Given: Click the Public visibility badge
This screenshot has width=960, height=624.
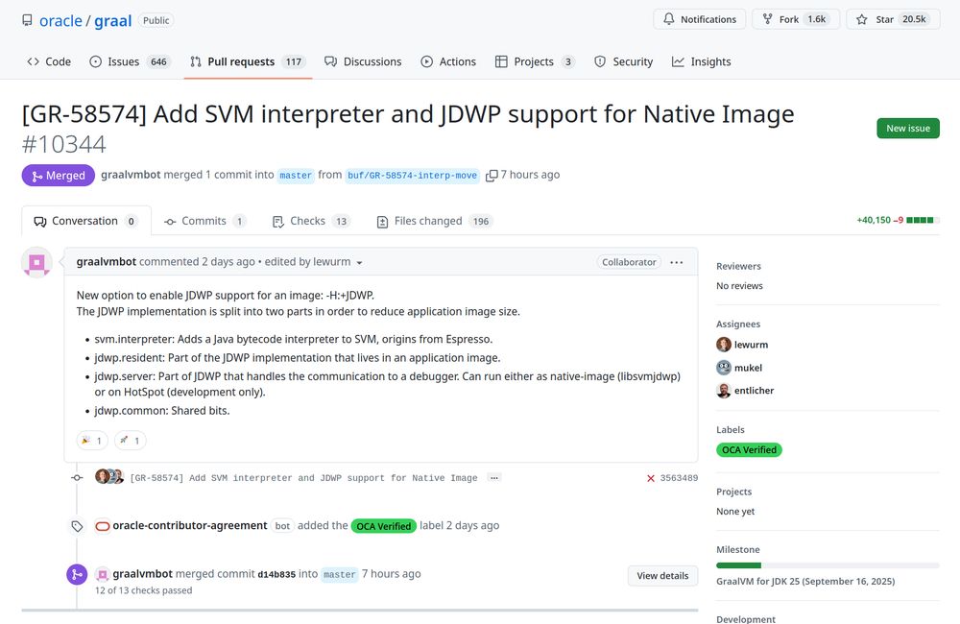Looking at the screenshot, I should (x=156, y=20).
